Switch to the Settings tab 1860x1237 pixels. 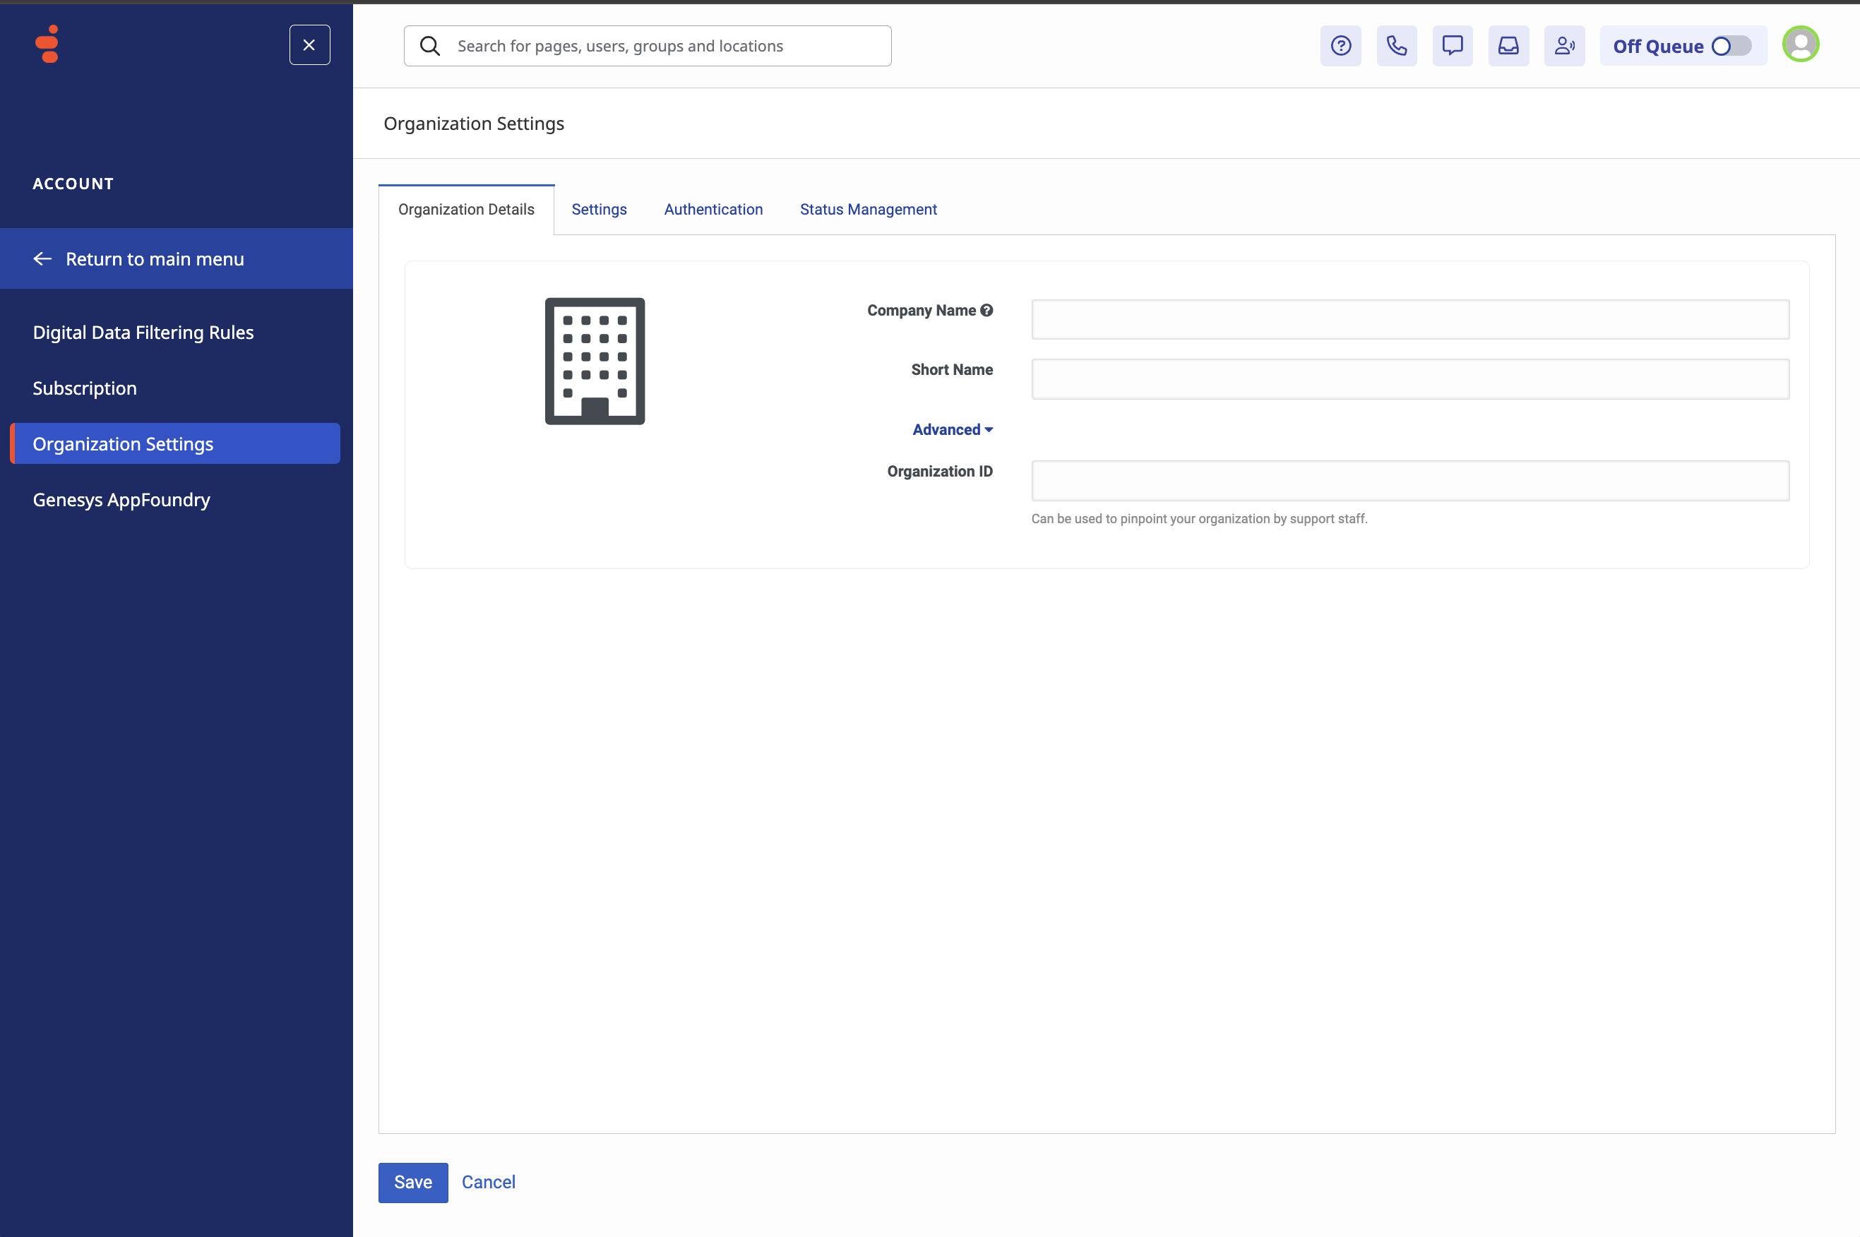point(599,209)
